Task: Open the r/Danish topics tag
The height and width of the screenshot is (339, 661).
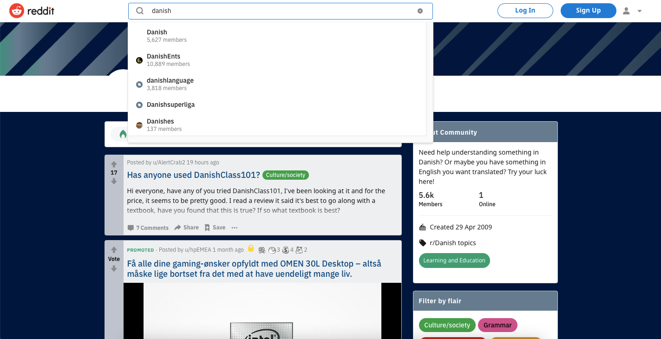Action: [x=453, y=243]
